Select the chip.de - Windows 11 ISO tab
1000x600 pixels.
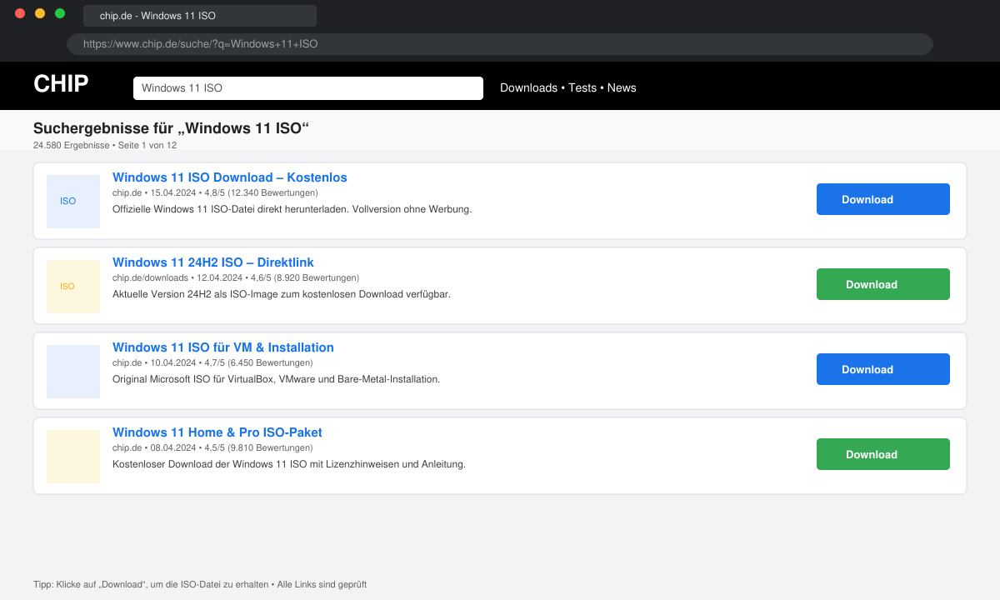(x=200, y=16)
